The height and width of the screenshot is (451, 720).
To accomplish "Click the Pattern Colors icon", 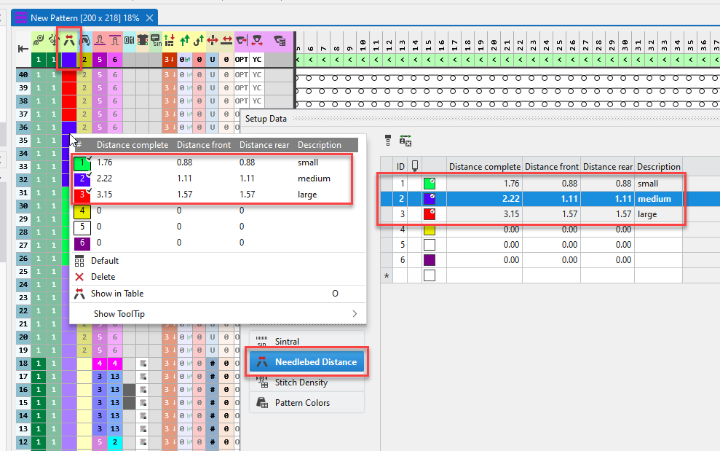I will tap(263, 403).
